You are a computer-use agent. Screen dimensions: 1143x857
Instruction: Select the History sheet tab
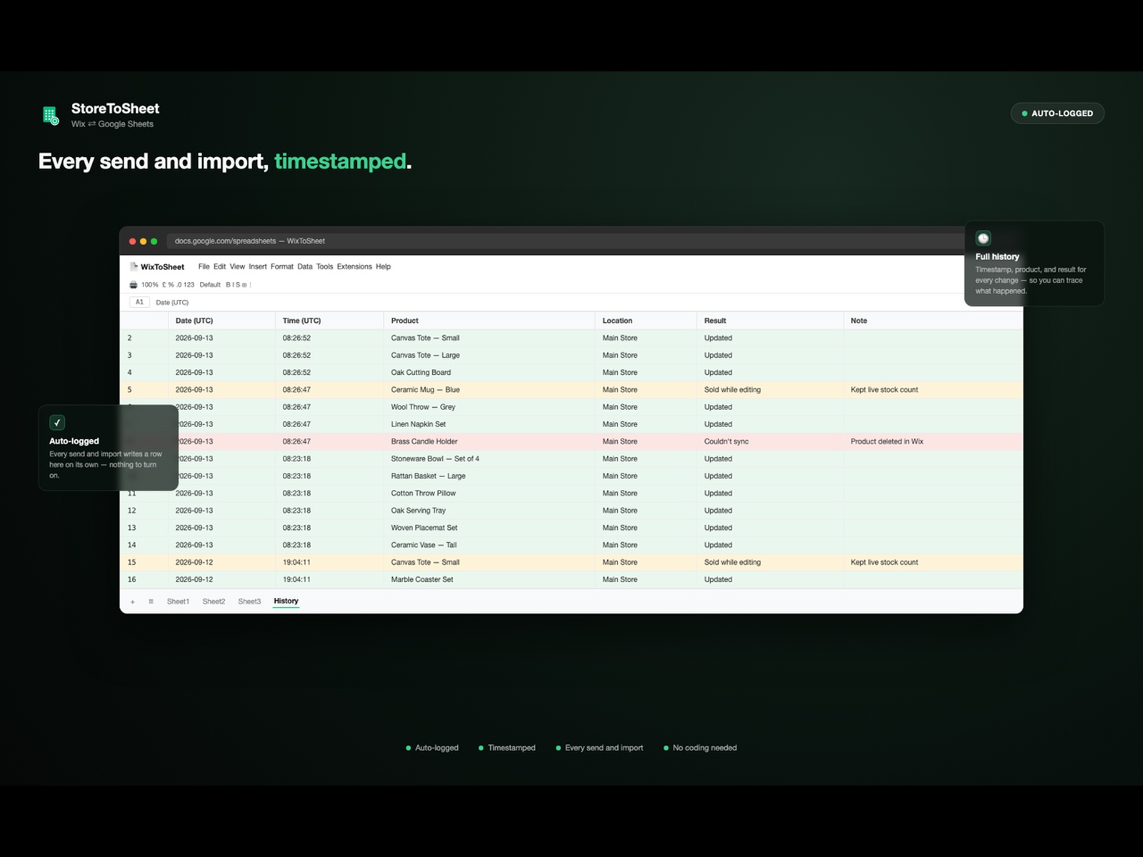point(286,601)
